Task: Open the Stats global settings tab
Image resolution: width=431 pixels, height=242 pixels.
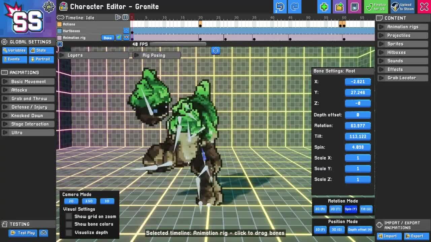Action: pyautogui.click(x=41, y=50)
